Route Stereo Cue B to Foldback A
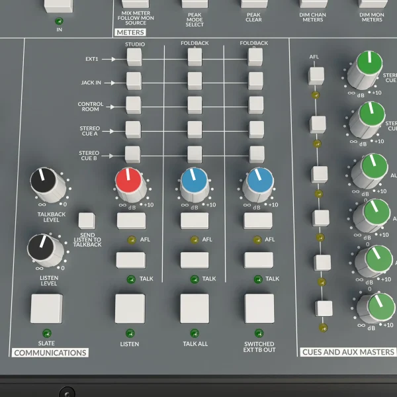This screenshot has width=397, height=397. click(195, 154)
